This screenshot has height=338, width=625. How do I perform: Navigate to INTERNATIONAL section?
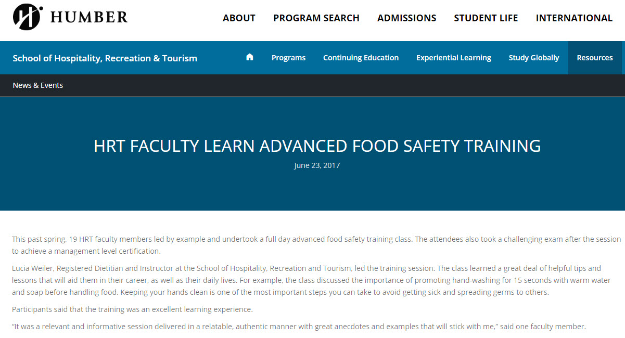pyautogui.click(x=574, y=18)
